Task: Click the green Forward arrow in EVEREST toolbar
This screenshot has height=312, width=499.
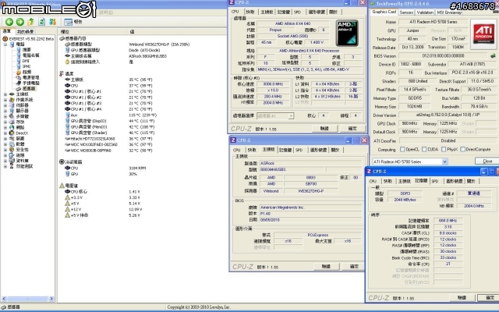Action: coord(20,22)
